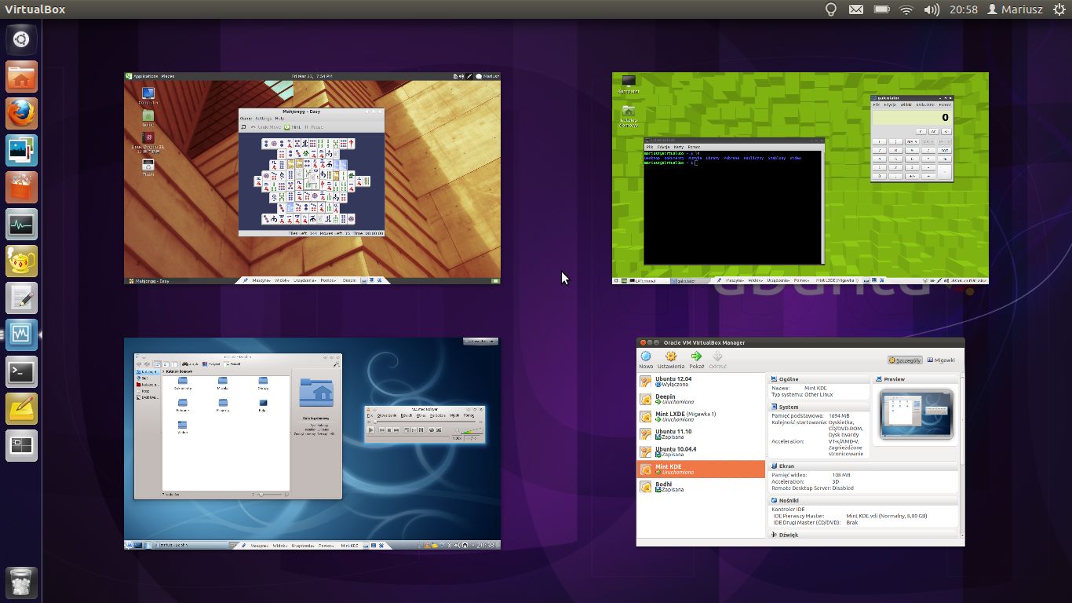Screen dimensions: 1072x603
Task: Select the blue Mint KDE VM window
Action: coord(312,444)
